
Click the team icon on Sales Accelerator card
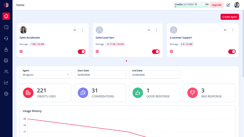(75, 30)
